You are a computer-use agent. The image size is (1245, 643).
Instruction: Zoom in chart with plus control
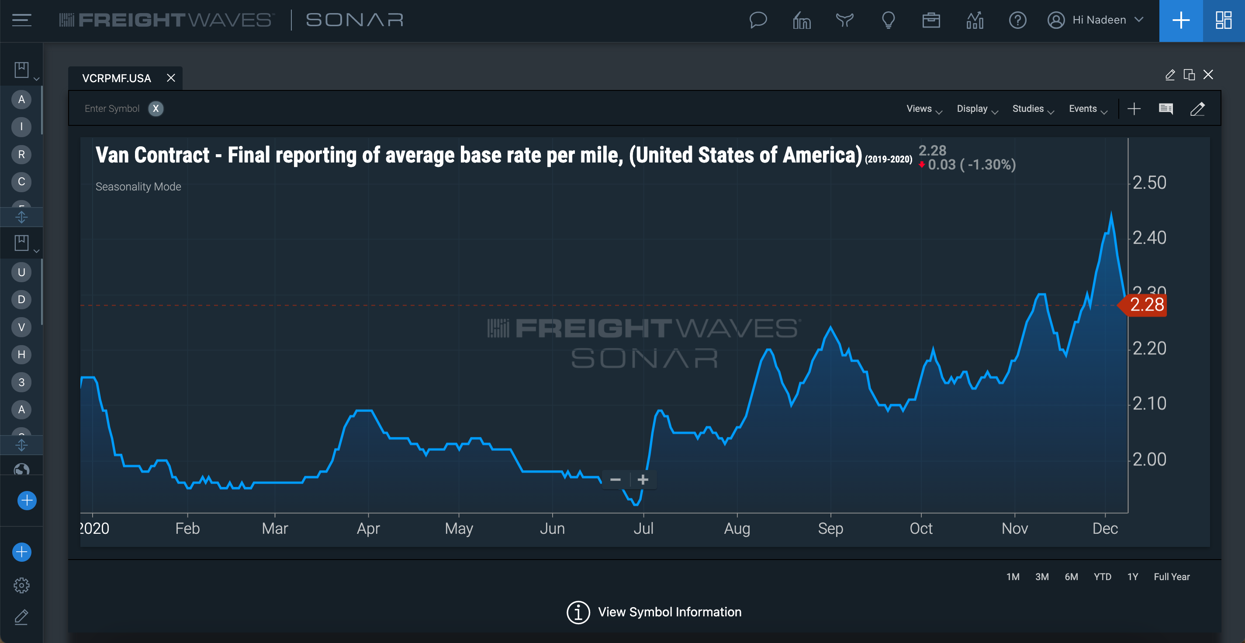(643, 480)
